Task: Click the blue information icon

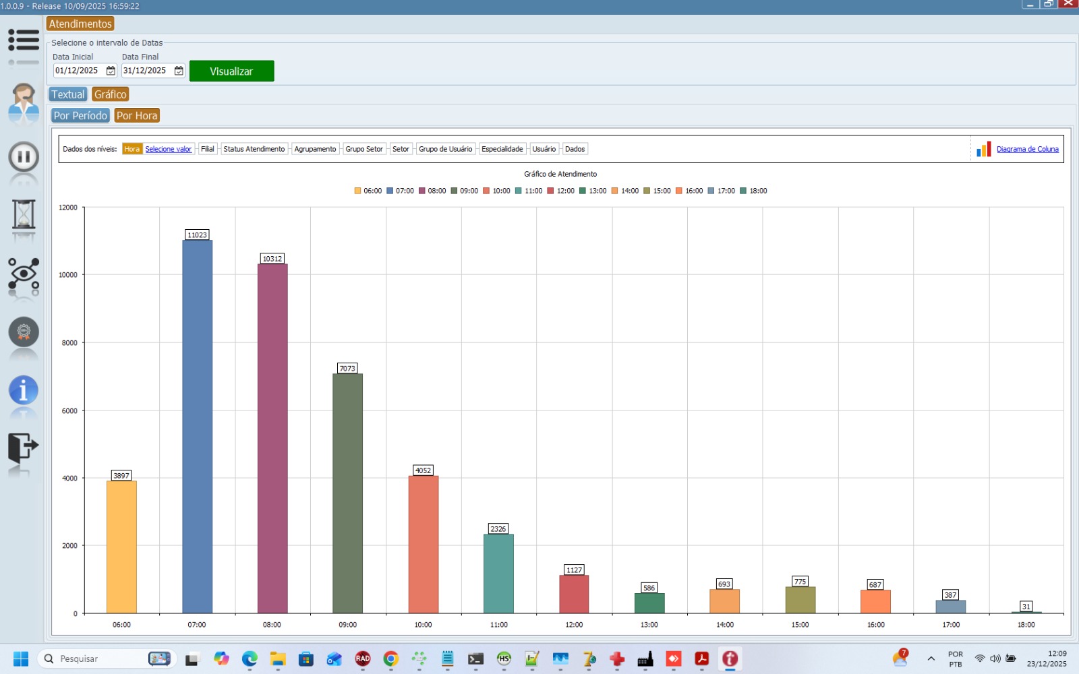Action: click(24, 390)
